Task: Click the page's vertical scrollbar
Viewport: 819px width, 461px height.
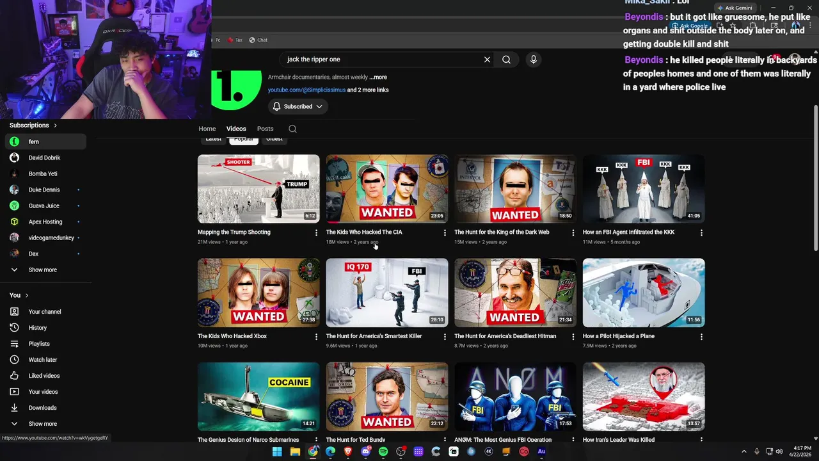Action: tap(815, 179)
